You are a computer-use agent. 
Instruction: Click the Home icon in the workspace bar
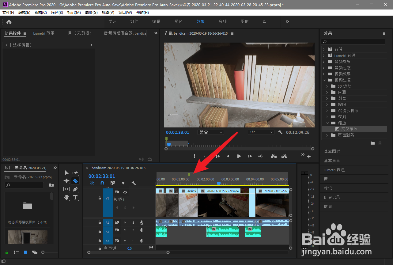pos(9,22)
